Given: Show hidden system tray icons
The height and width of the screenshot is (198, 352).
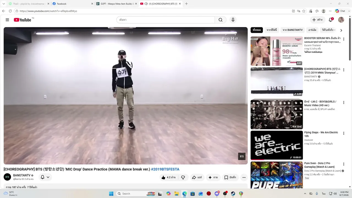Looking at the screenshot, I should tap(305, 194).
